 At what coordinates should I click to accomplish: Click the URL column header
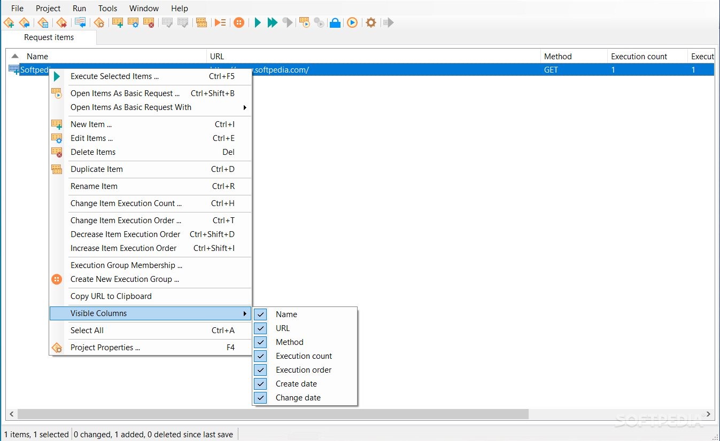click(x=374, y=56)
